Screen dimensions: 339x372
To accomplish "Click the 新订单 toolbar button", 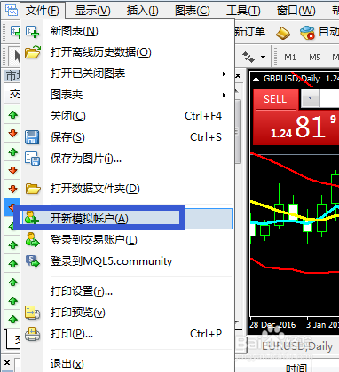I will pos(250,32).
